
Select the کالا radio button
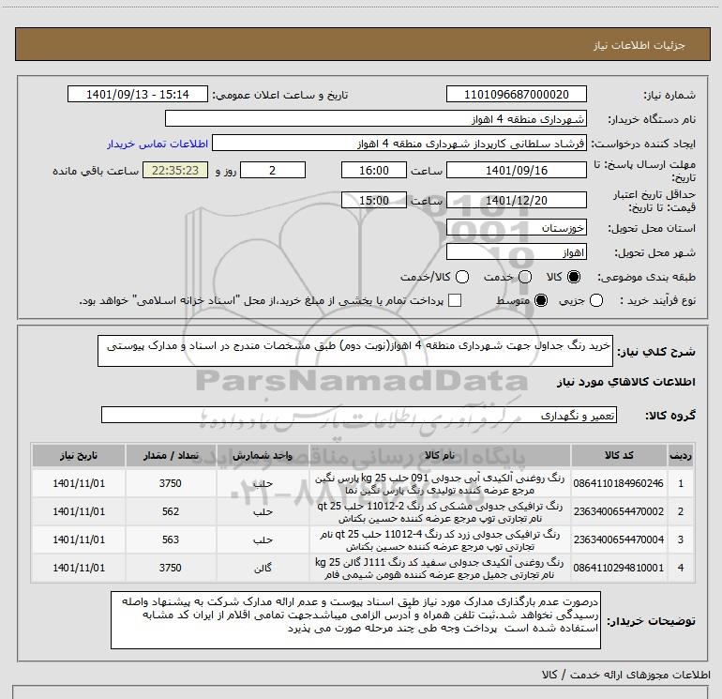[x=574, y=277]
